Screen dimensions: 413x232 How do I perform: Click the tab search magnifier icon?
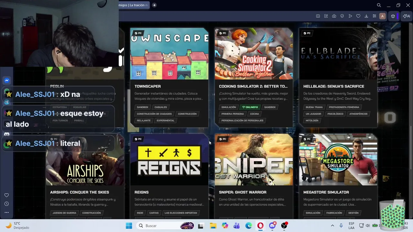379,5
